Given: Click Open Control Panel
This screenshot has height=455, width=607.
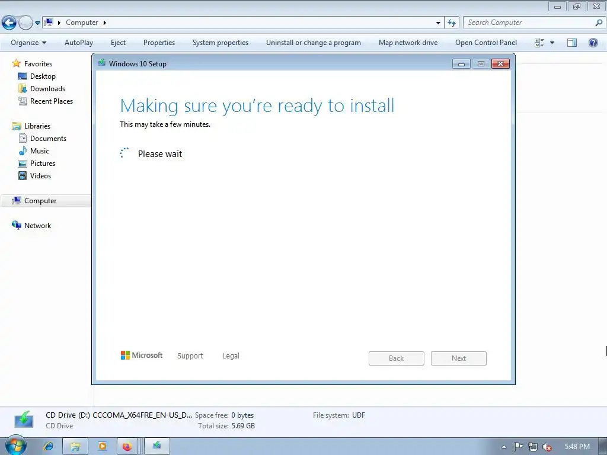Looking at the screenshot, I should tap(486, 43).
